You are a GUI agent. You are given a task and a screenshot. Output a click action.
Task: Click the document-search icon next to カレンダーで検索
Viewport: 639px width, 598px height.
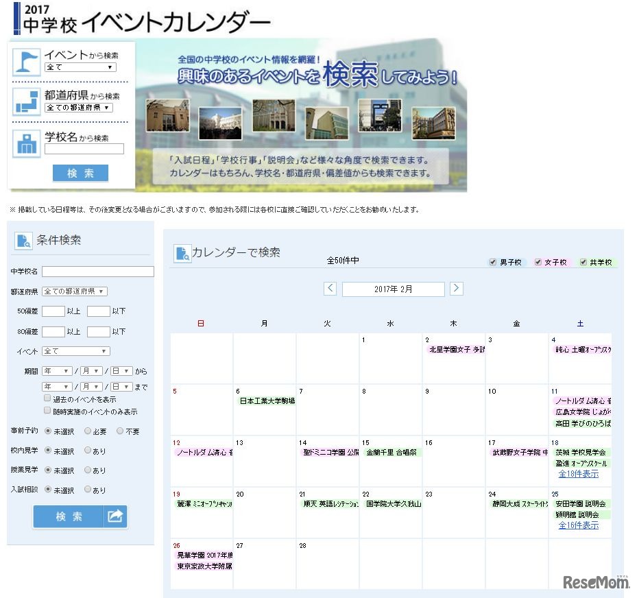tap(182, 253)
